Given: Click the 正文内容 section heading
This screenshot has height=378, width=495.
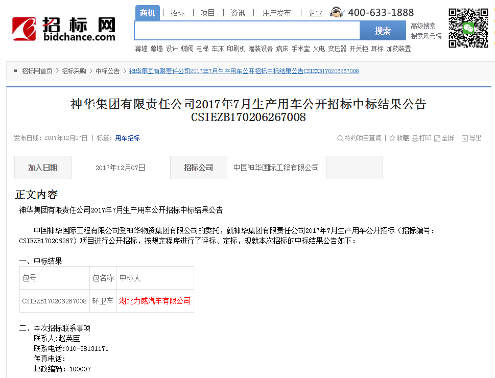Looking at the screenshot, I should click(36, 195).
